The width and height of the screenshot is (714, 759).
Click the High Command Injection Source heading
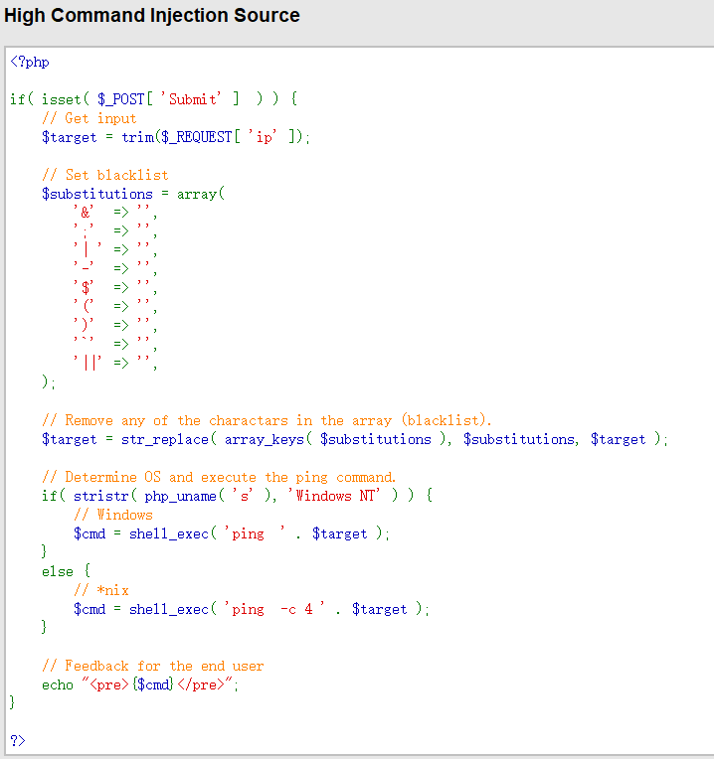152,16
